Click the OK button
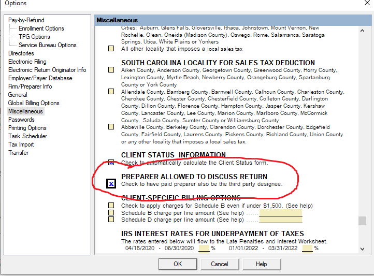374x276 pixels. pos(178,264)
